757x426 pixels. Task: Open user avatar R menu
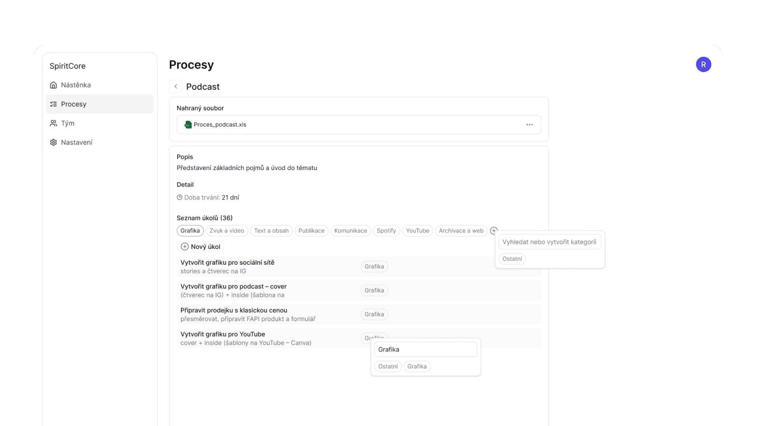click(x=703, y=65)
